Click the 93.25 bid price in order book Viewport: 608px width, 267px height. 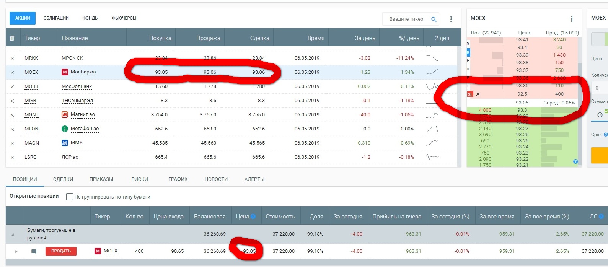point(522,141)
